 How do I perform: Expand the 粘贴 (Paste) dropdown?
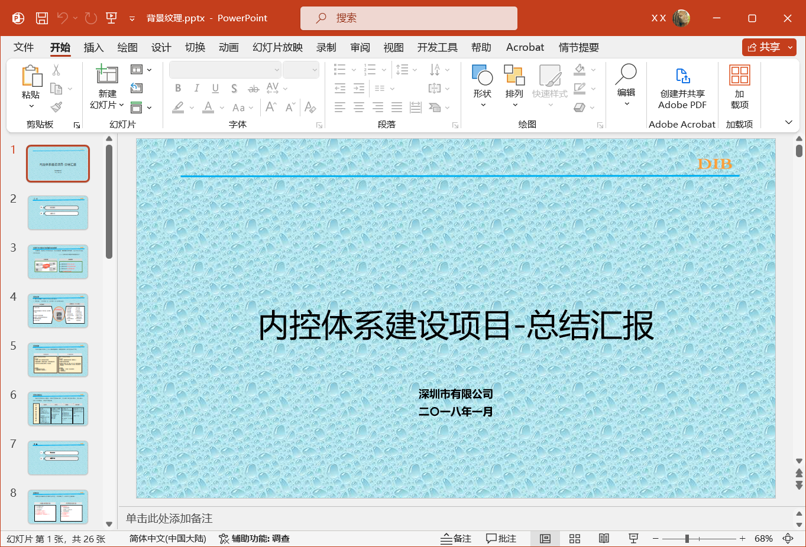click(32, 106)
